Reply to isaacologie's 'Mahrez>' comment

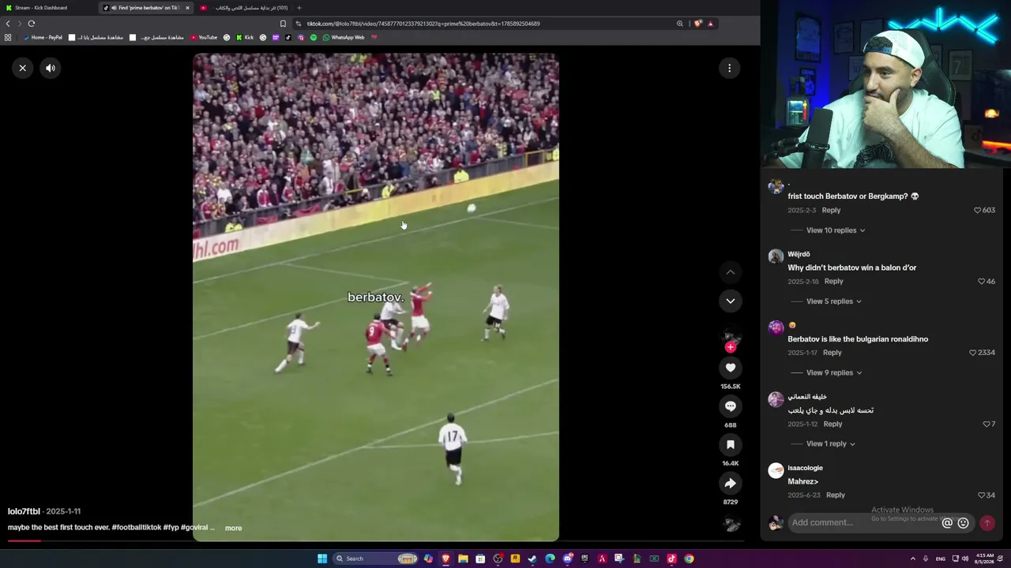point(835,495)
